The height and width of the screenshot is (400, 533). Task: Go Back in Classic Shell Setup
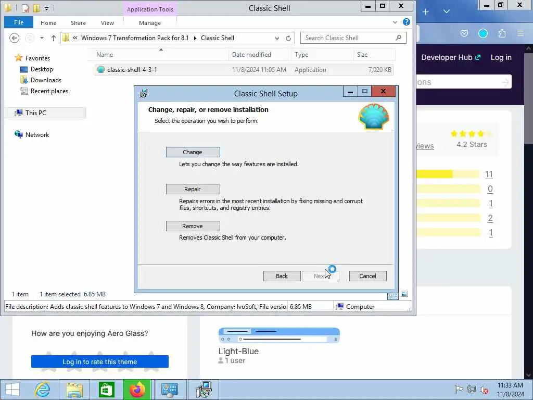point(282,276)
